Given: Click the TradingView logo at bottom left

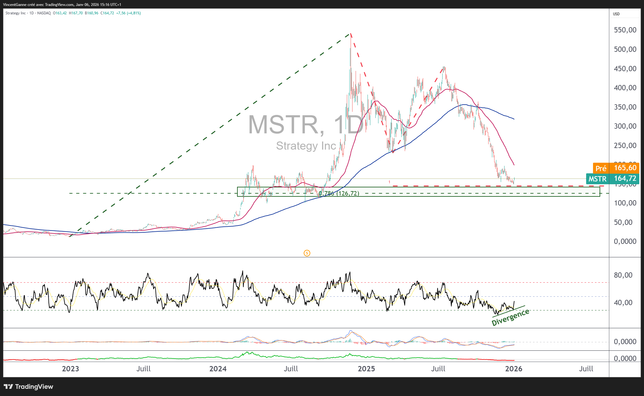Looking at the screenshot, I should [28, 387].
